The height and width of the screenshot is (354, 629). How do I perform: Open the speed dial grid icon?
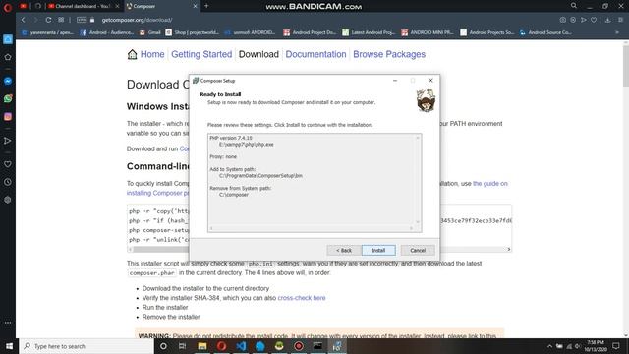[61, 20]
